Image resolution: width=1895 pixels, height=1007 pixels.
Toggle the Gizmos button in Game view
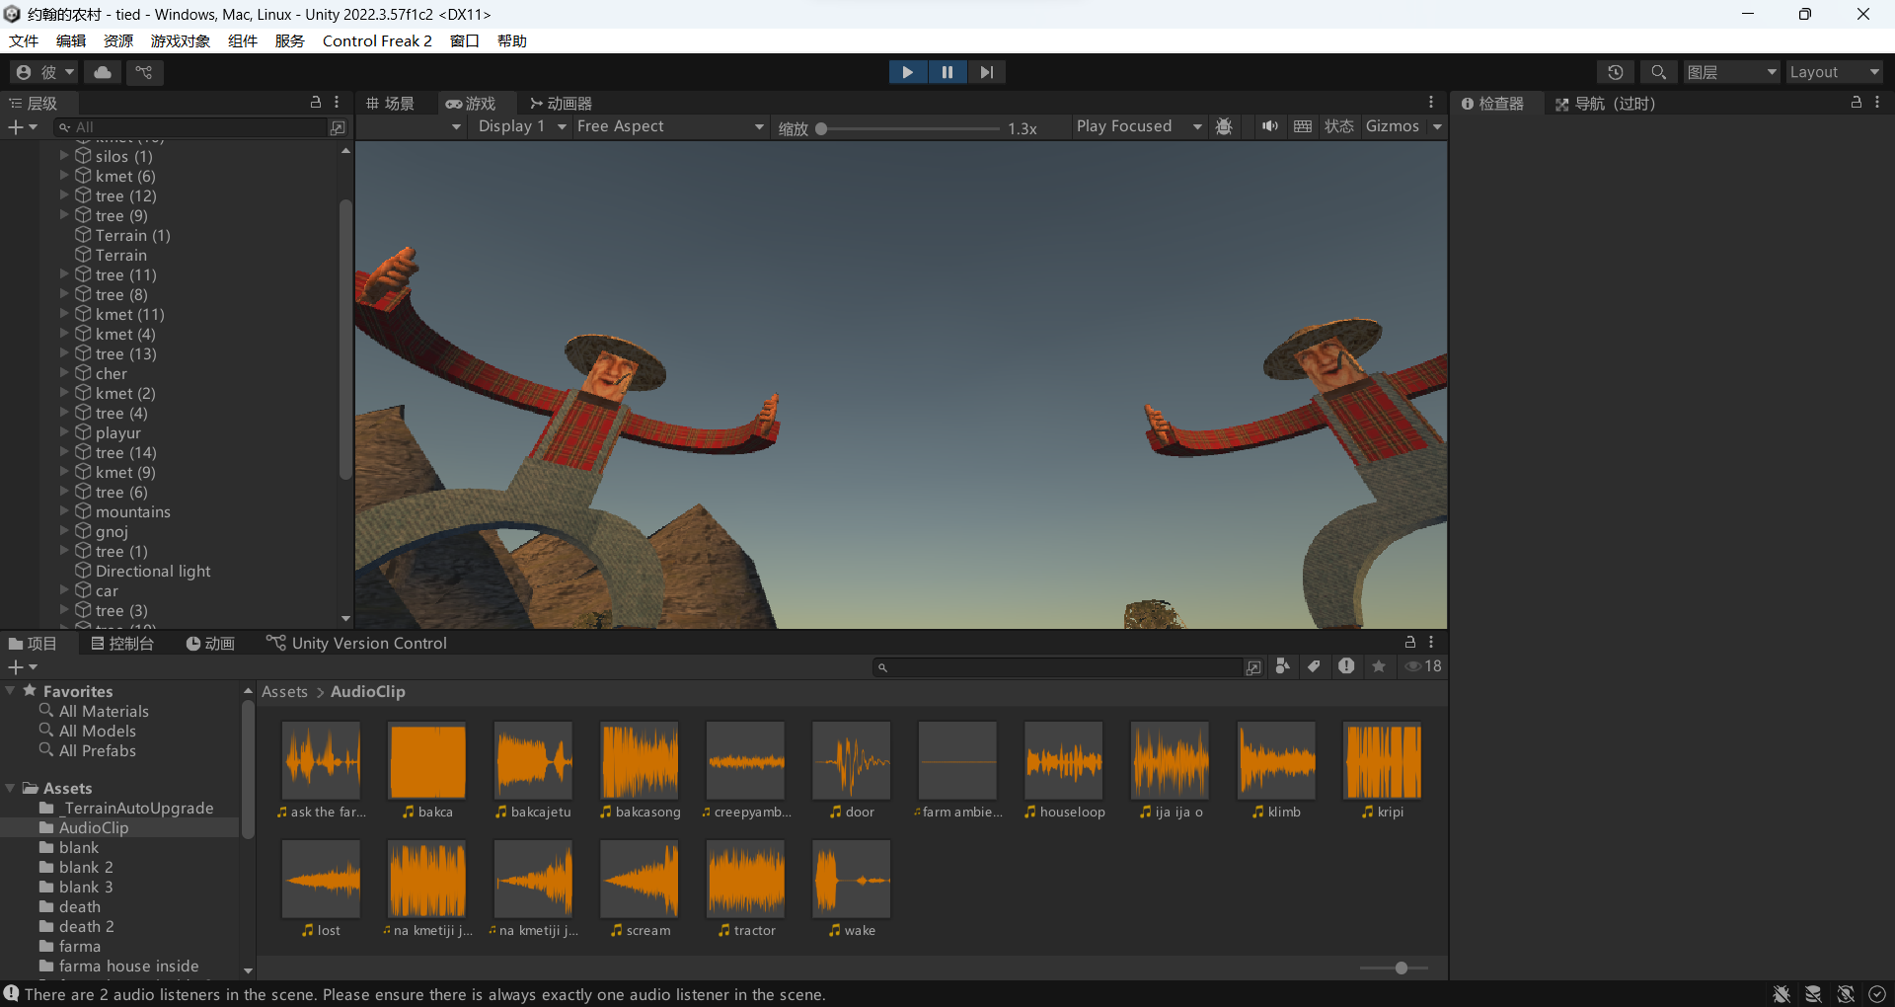point(1392,126)
